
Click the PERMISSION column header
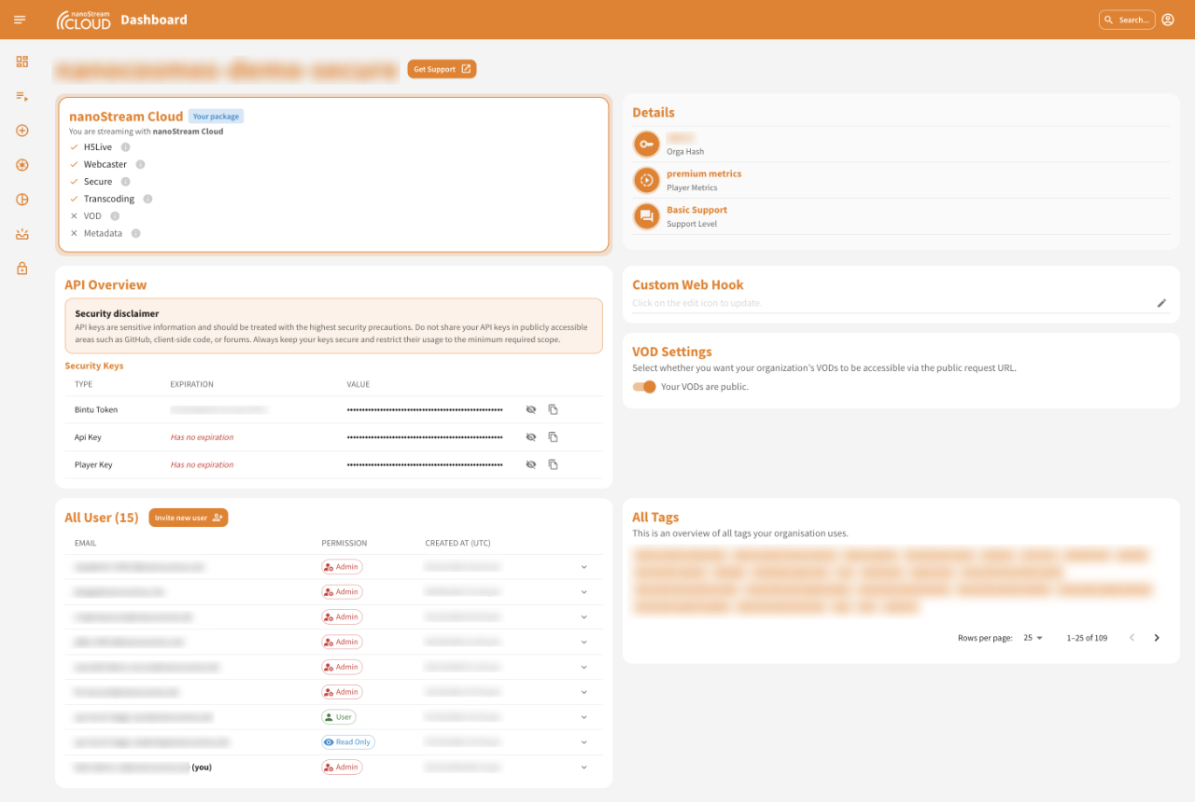344,543
